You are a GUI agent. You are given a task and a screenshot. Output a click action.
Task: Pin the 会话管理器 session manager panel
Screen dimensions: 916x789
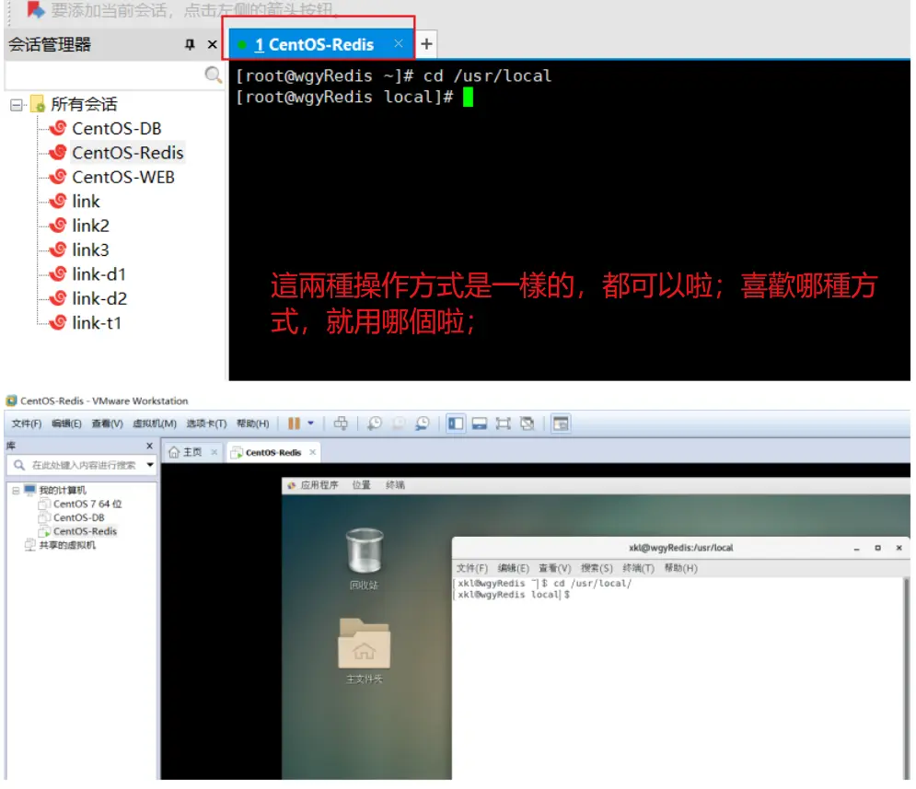tap(190, 44)
